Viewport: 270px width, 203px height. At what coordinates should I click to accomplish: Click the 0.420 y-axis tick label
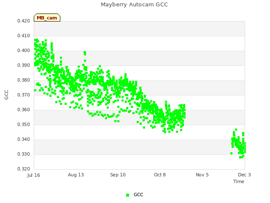(x=24, y=21)
